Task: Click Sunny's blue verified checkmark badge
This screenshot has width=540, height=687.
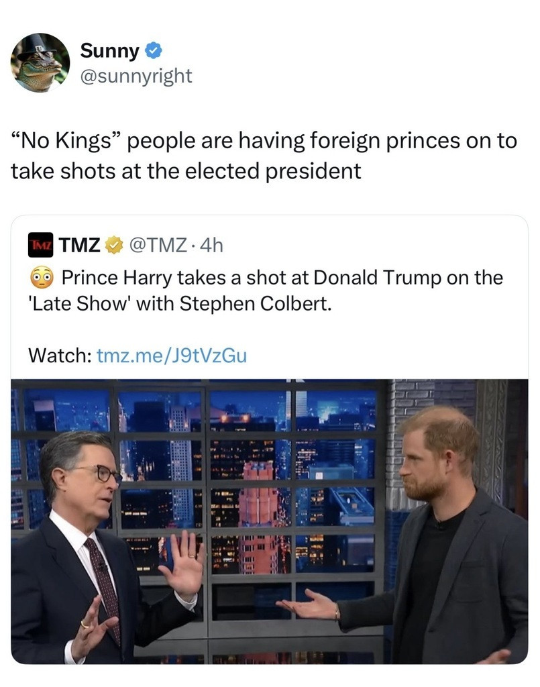Action: pos(153,50)
